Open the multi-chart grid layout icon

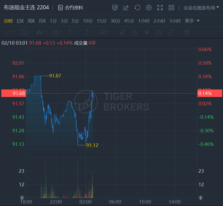coord(171,8)
